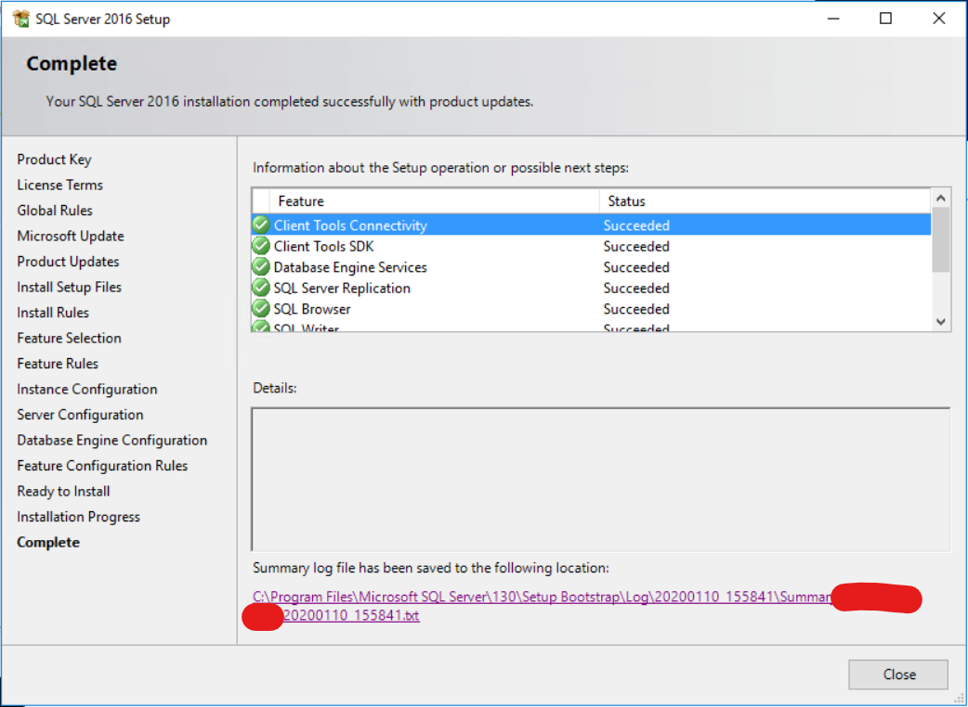Viewport: 968px width, 707px height.
Task: Click Feature Configuration Rules step in sidebar
Action: point(102,466)
